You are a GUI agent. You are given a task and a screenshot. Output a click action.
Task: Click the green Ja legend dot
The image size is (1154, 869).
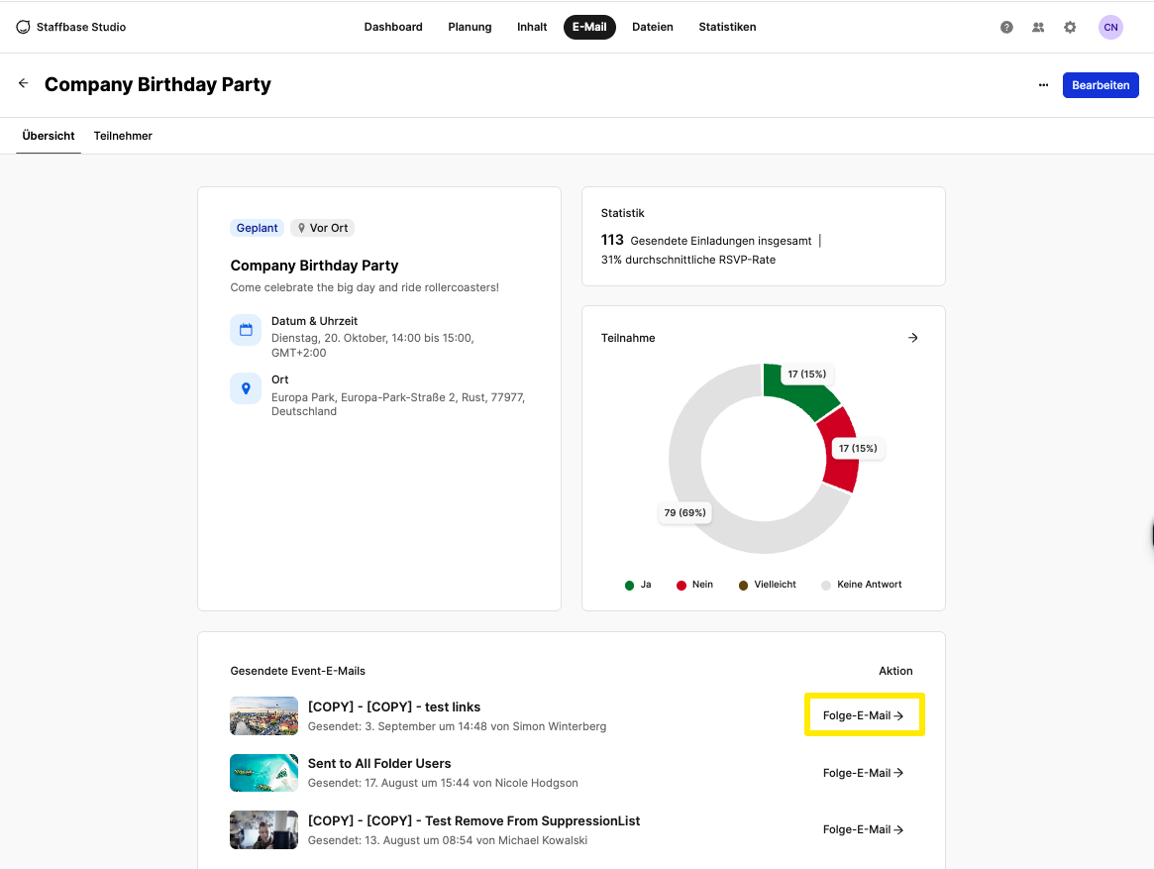[629, 586]
